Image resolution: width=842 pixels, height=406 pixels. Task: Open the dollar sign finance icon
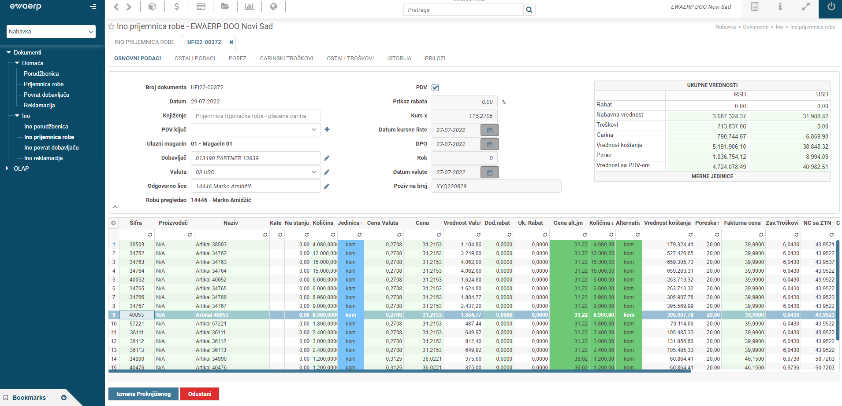tap(177, 7)
